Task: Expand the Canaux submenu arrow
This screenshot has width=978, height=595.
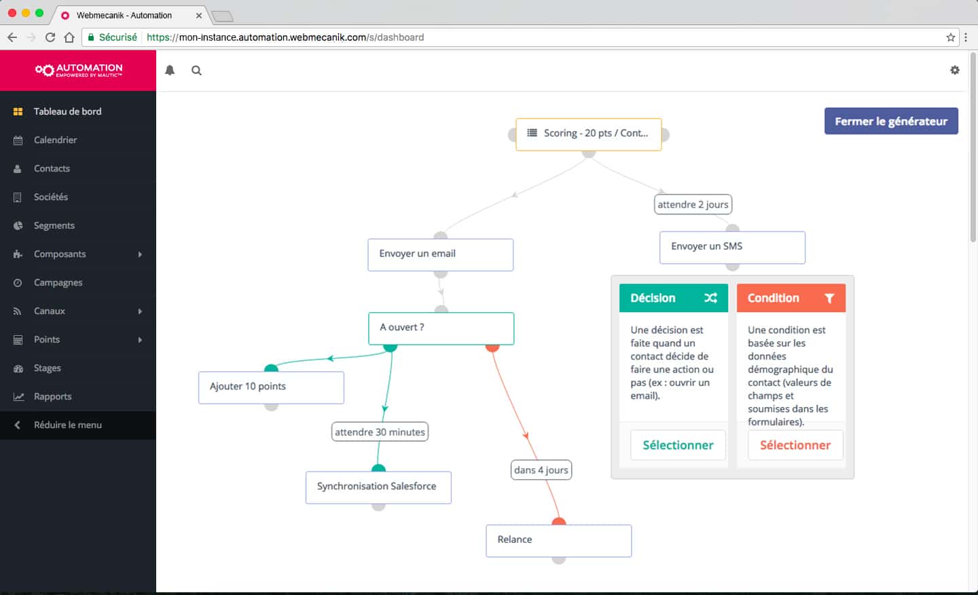Action: click(140, 311)
